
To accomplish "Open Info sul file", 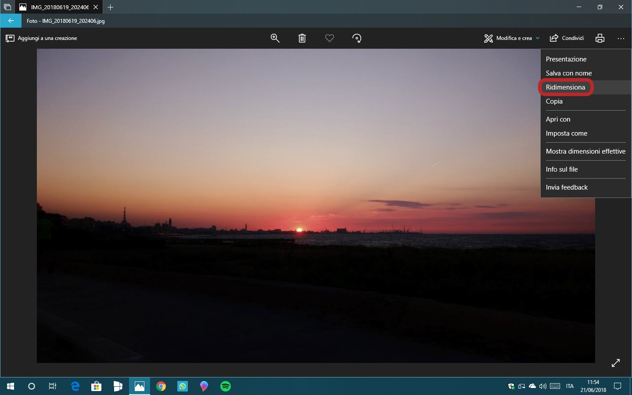I will [585, 169].
